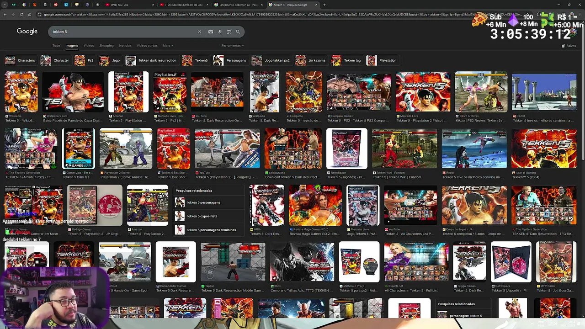
Task: Open the Notícias tab
Action: point(125,46)
